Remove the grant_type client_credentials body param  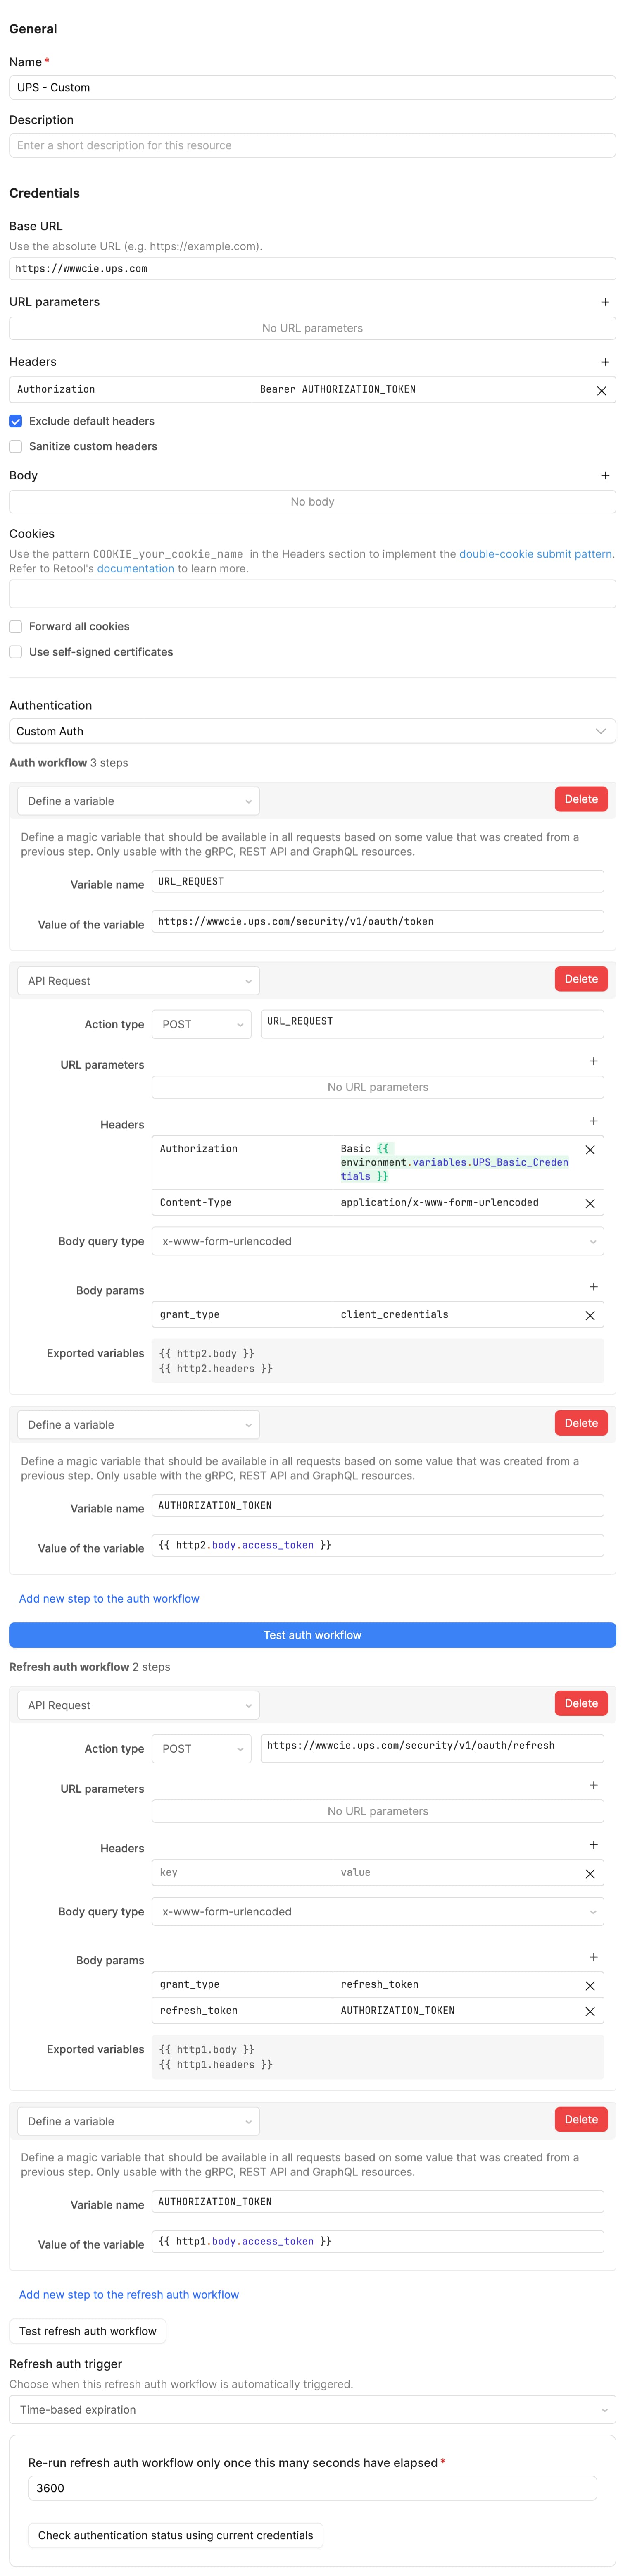pyautogui.click(x=590, y=1316)
